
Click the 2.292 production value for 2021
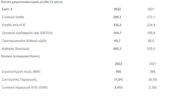pos(153,88)
